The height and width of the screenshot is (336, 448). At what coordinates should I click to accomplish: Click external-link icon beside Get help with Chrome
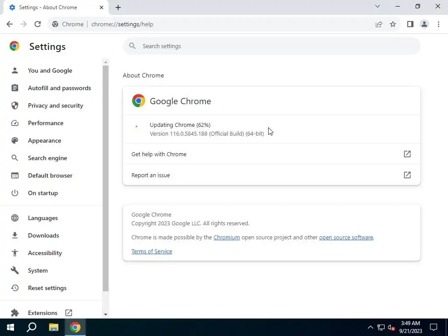pos(407,154)
